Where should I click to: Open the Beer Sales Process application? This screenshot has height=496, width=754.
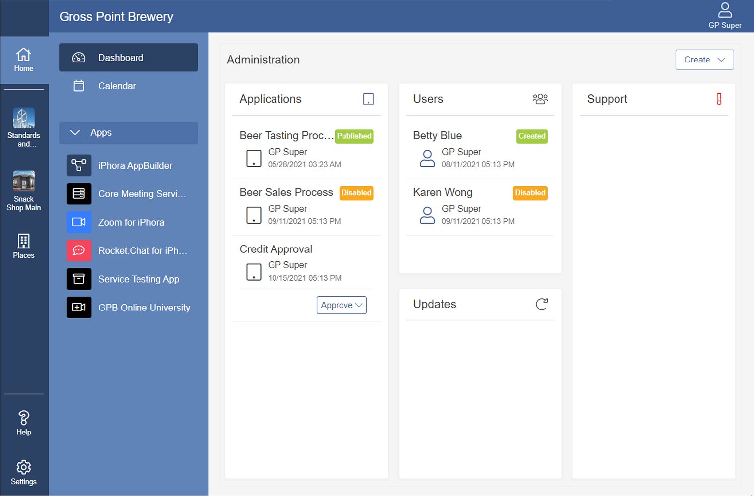coord(286,192)
